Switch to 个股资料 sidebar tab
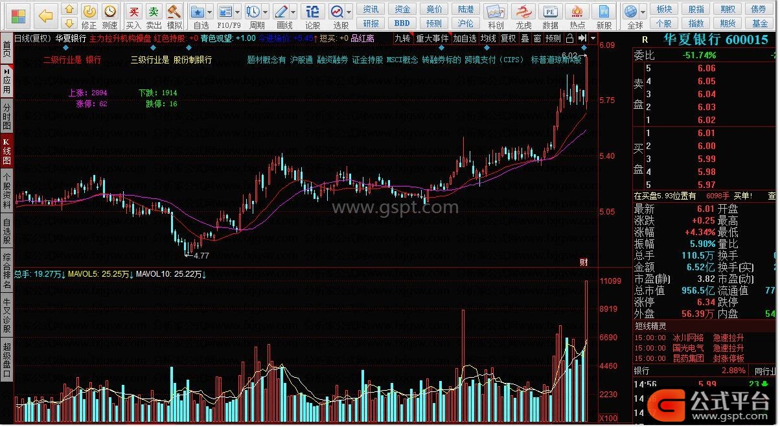Viewport: 780px width, 427px height. click(6, 190)
